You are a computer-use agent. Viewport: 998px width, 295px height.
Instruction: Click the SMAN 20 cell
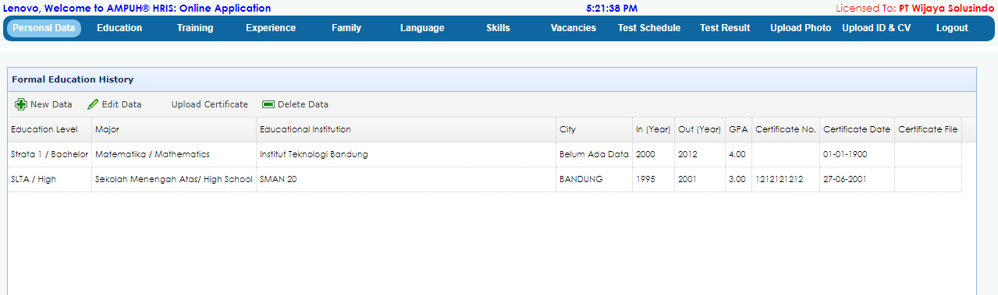tap(407, 179)
